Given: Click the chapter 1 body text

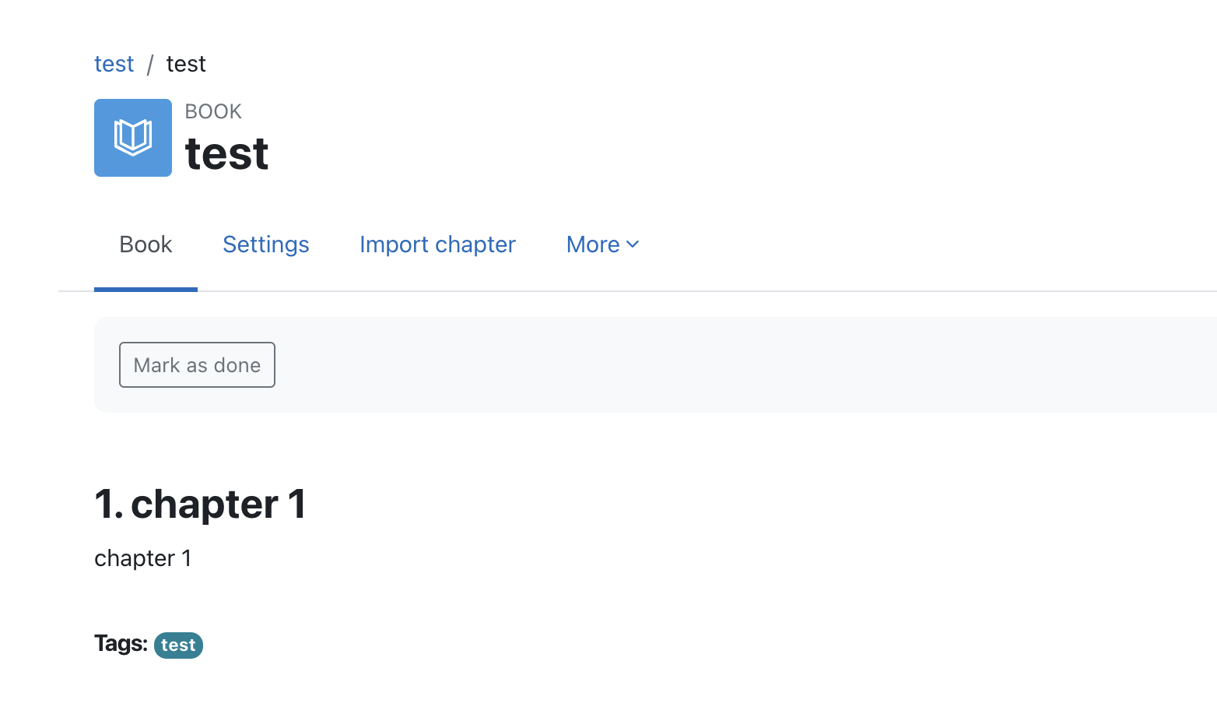Looking at the screenshot, I should 142,558.
